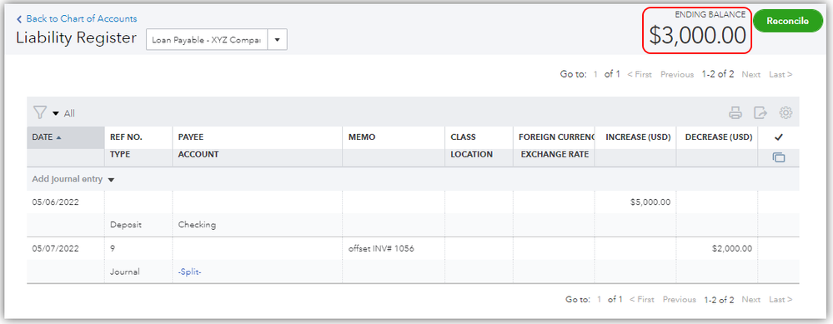Open the -Split- account link
The height and width of the screenshot is (324, 833).
click(x=189, y=272)
